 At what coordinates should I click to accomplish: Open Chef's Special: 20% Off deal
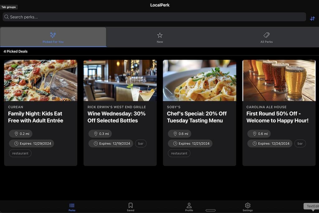click(197, 117)
